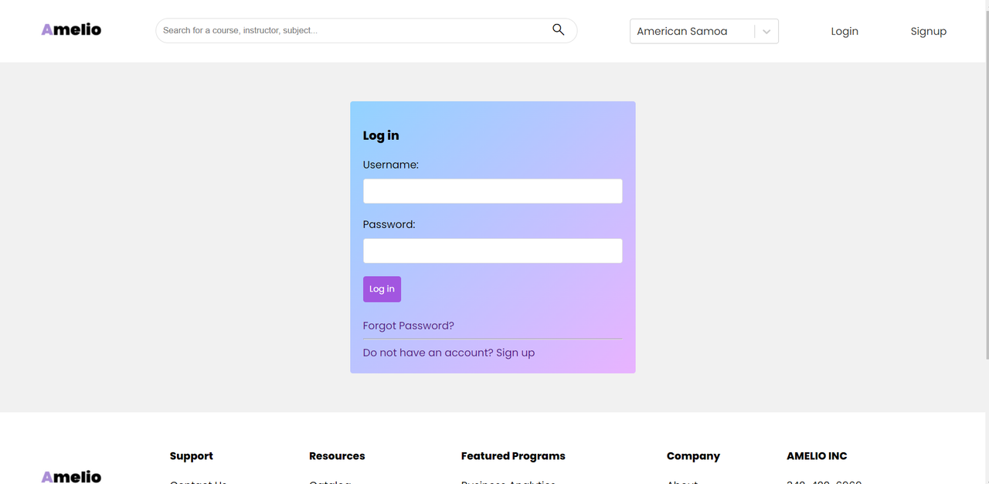Select the Password input box
This screenshot has height=484, width=989.
492,251
